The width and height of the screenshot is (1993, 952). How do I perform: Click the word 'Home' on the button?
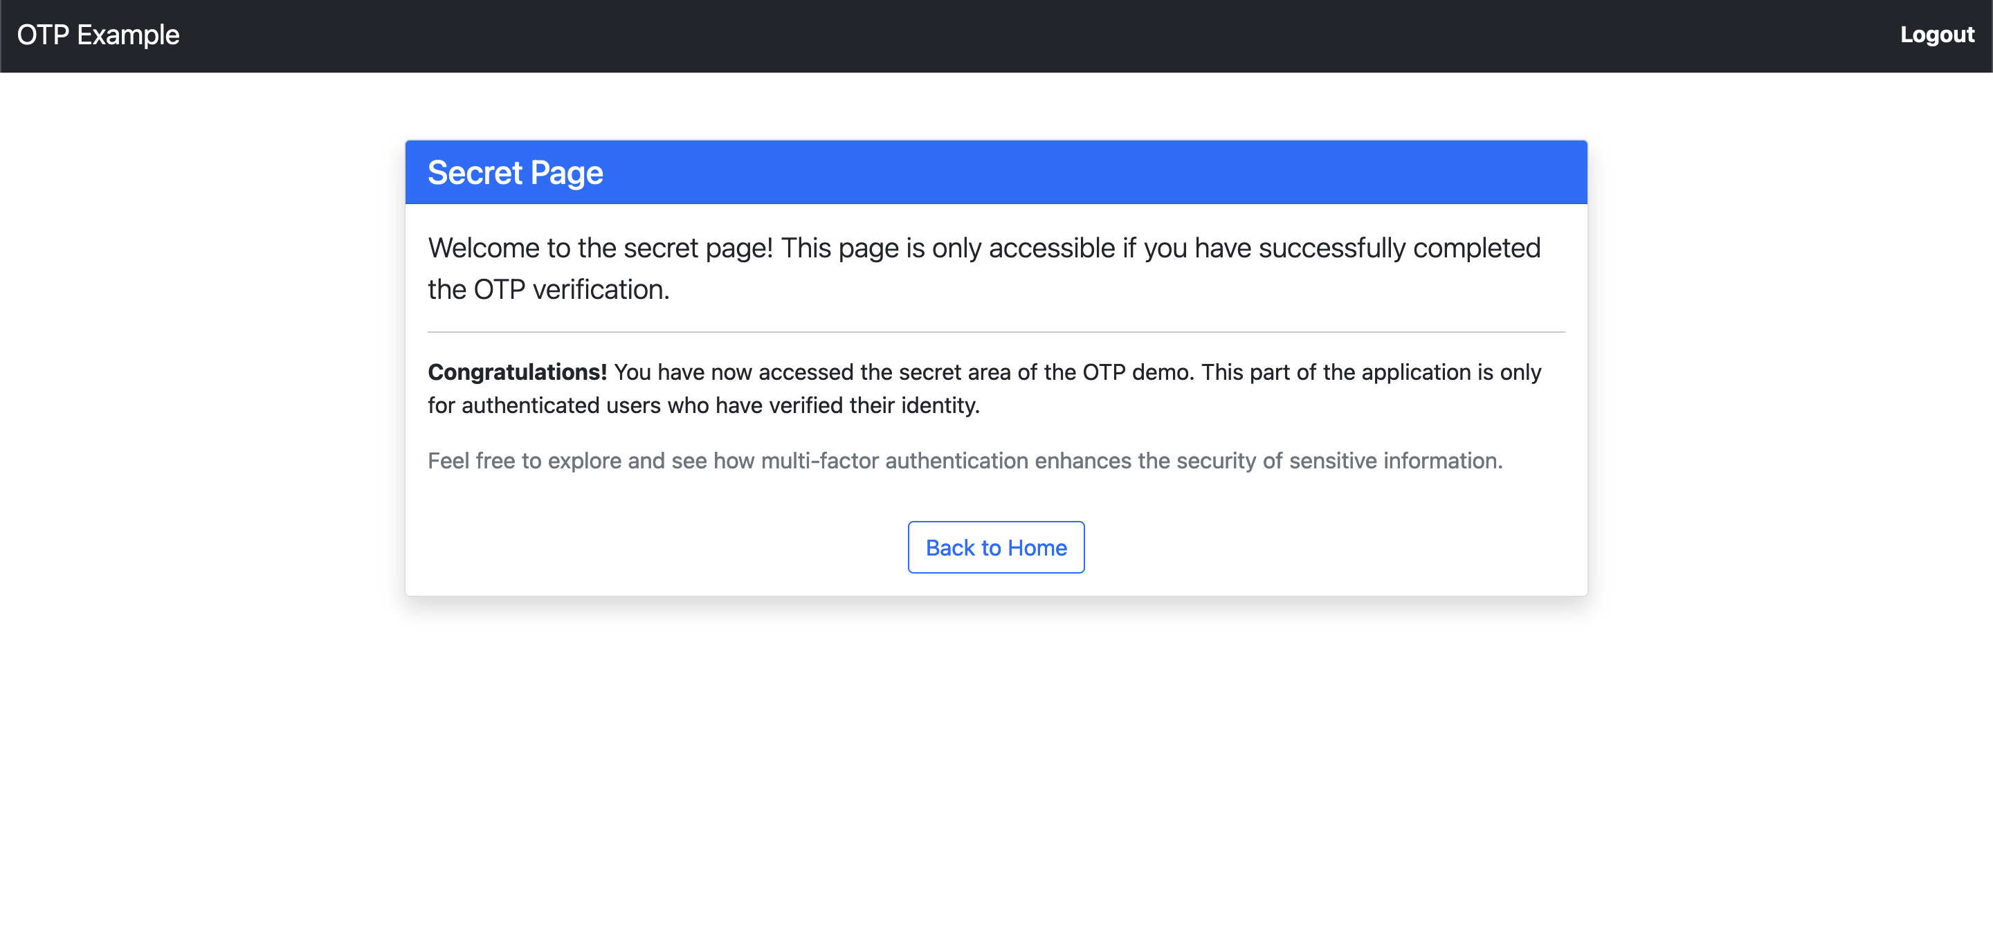[1037, 547]
